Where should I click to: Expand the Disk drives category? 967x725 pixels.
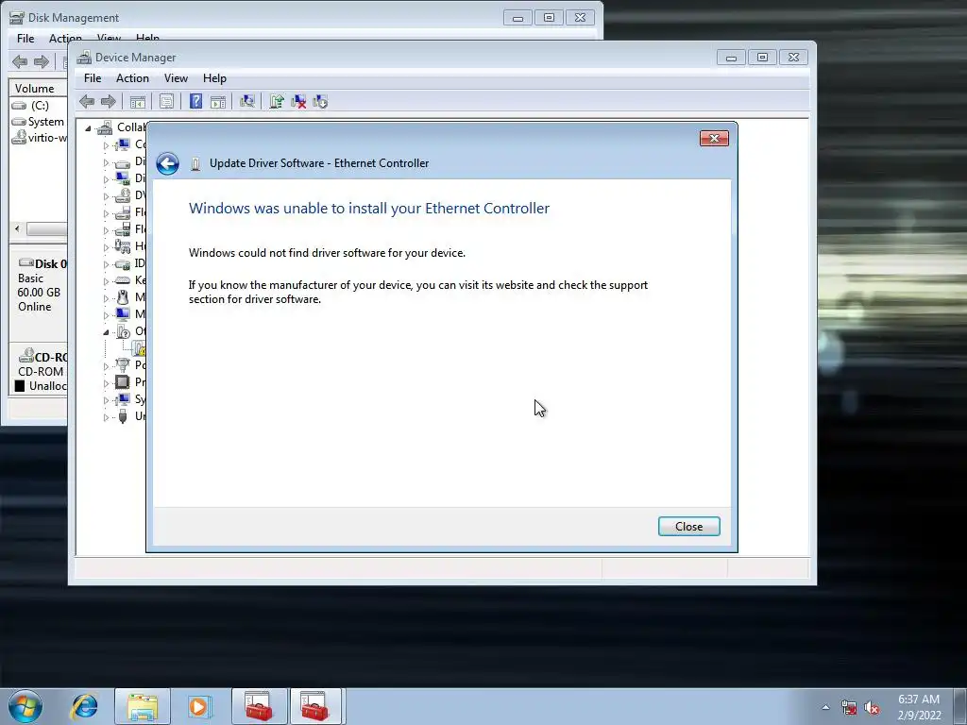[106, 162]
